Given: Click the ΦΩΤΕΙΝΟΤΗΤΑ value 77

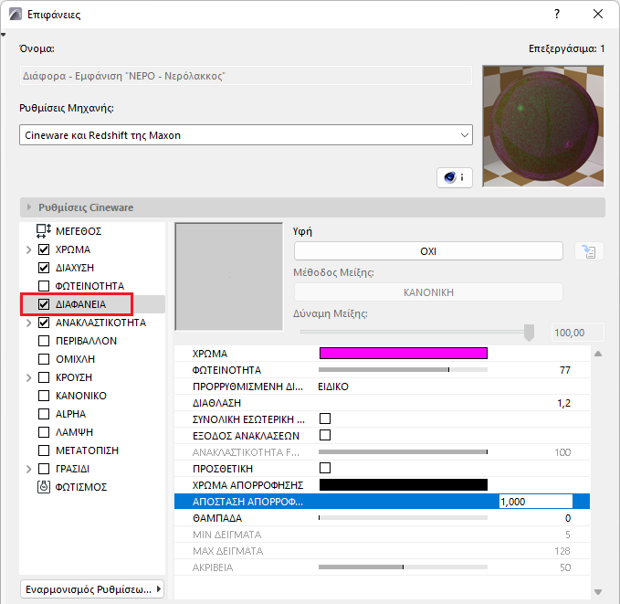Looking at the screenshot, I should [565, 370].
